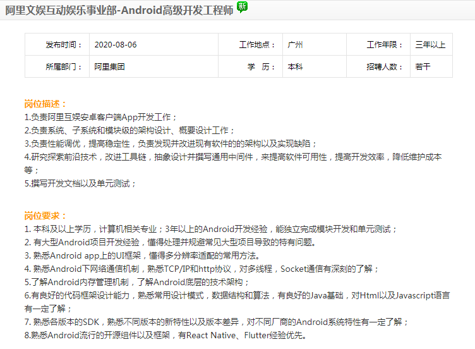Click the 招聘人数 label
This screenshot has width=475, height=349.
pyautogui.click(x=384, y=67)
